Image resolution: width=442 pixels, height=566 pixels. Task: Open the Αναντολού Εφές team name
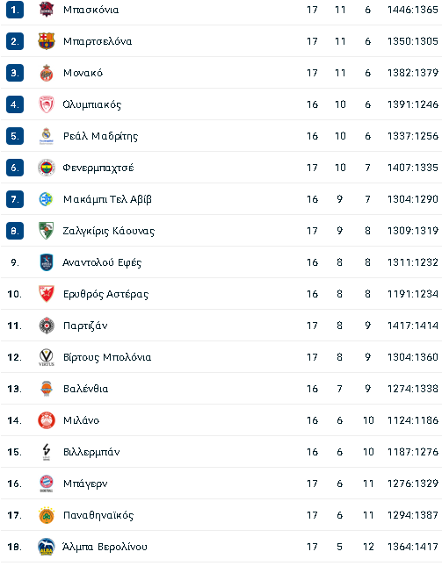coord(102,262)
